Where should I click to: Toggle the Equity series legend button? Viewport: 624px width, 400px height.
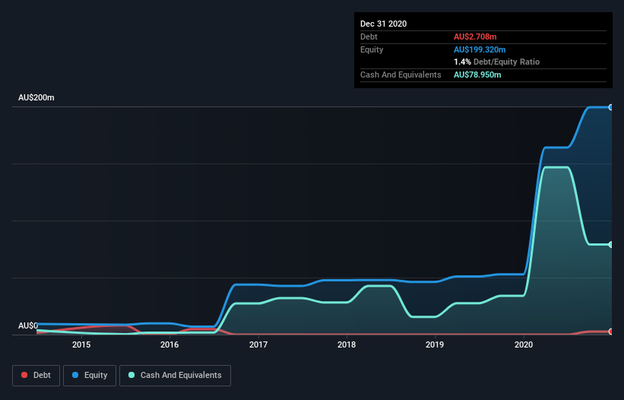click(90, 376)
